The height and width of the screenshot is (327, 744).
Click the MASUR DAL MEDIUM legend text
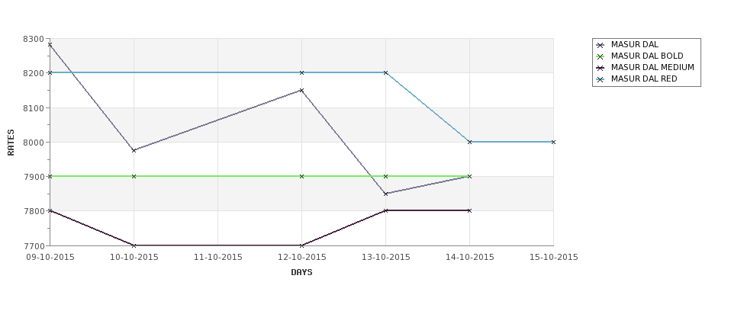point(652,67)
